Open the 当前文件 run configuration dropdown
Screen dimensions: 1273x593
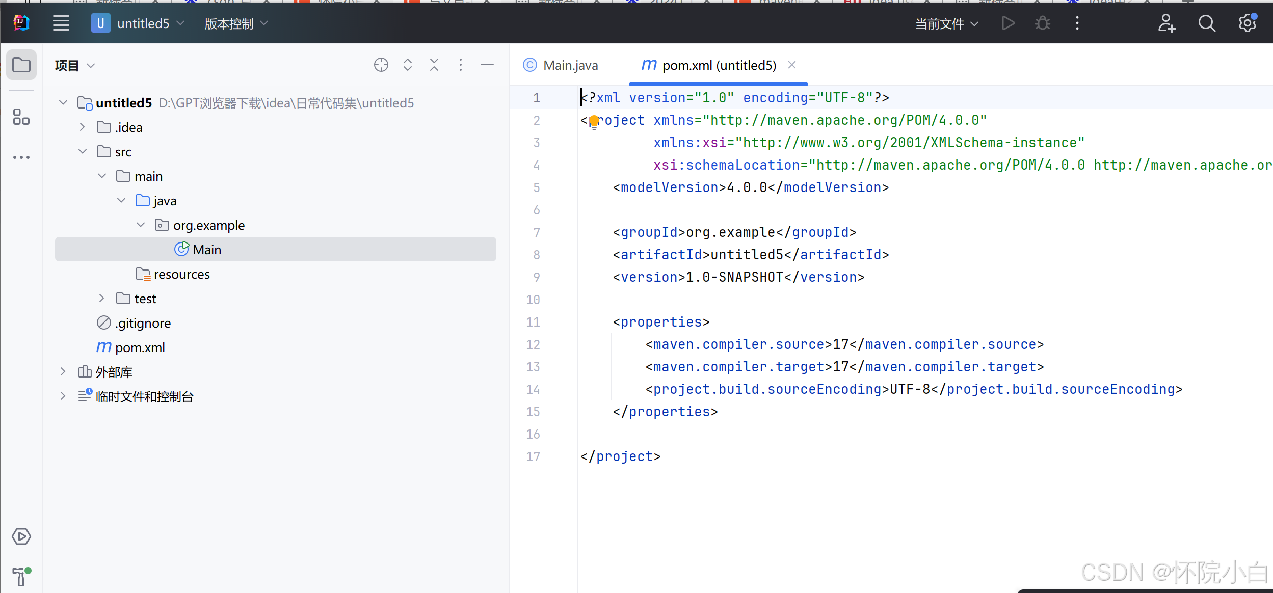(x=946, y=23)
